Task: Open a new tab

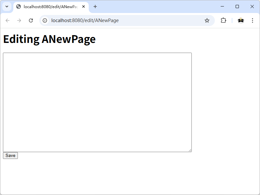Action: 95,6
